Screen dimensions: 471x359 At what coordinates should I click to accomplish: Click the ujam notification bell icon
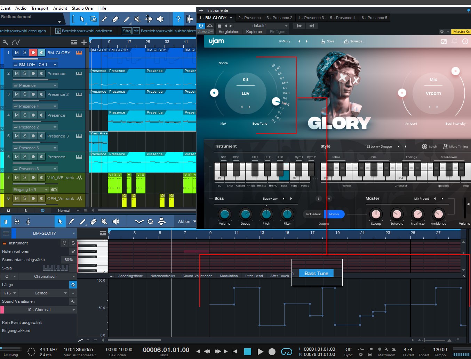[454, 41]
